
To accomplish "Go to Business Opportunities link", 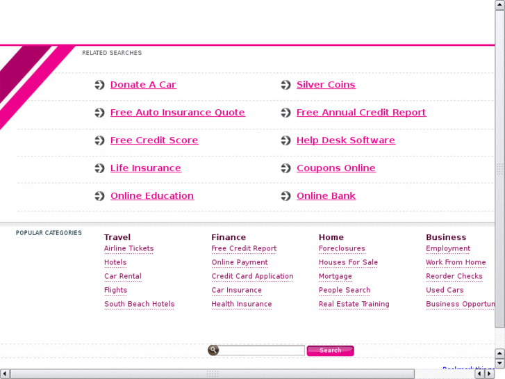I will tap(461, 304).
